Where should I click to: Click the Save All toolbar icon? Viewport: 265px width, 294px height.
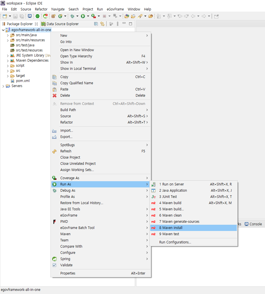[x=22, y=16]
